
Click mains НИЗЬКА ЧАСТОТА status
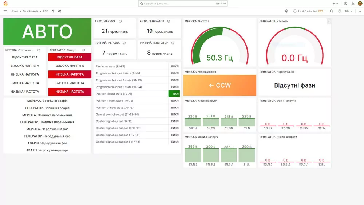pyautogui.click(x=25, y=92)
